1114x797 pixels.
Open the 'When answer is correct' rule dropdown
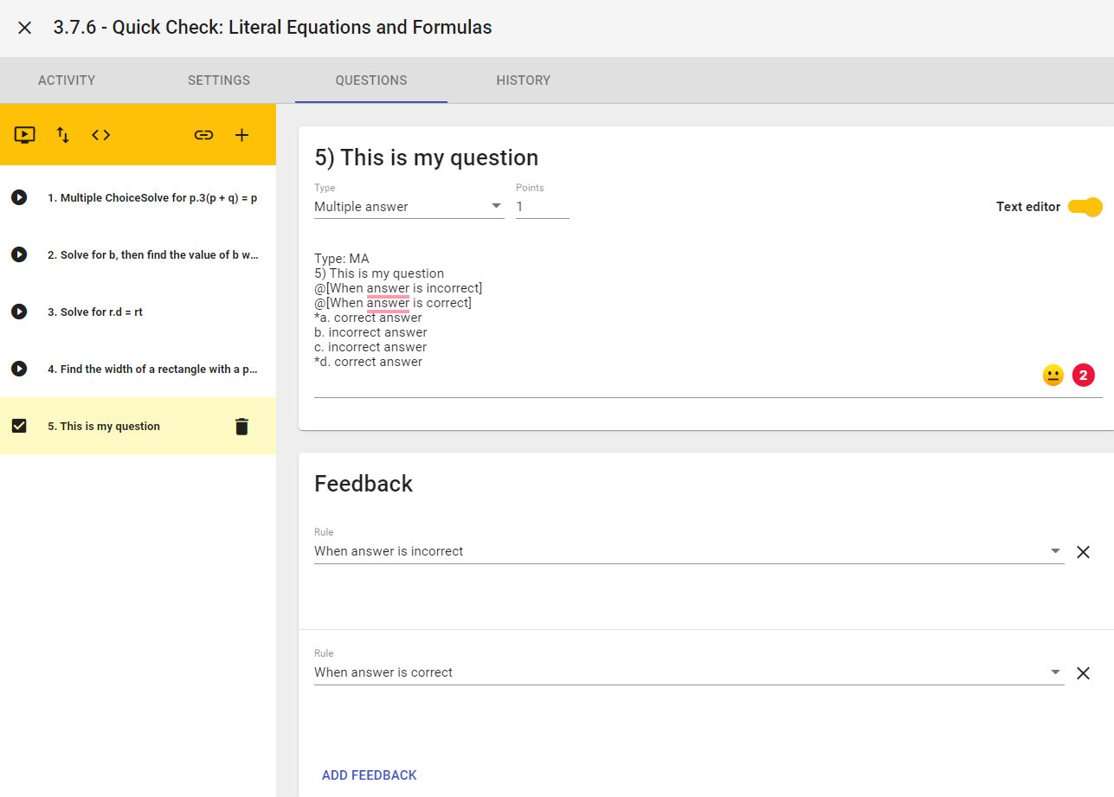(689, 672)
